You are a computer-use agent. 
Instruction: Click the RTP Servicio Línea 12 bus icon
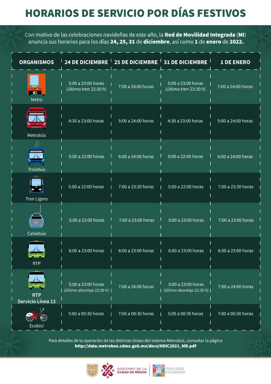37,280
